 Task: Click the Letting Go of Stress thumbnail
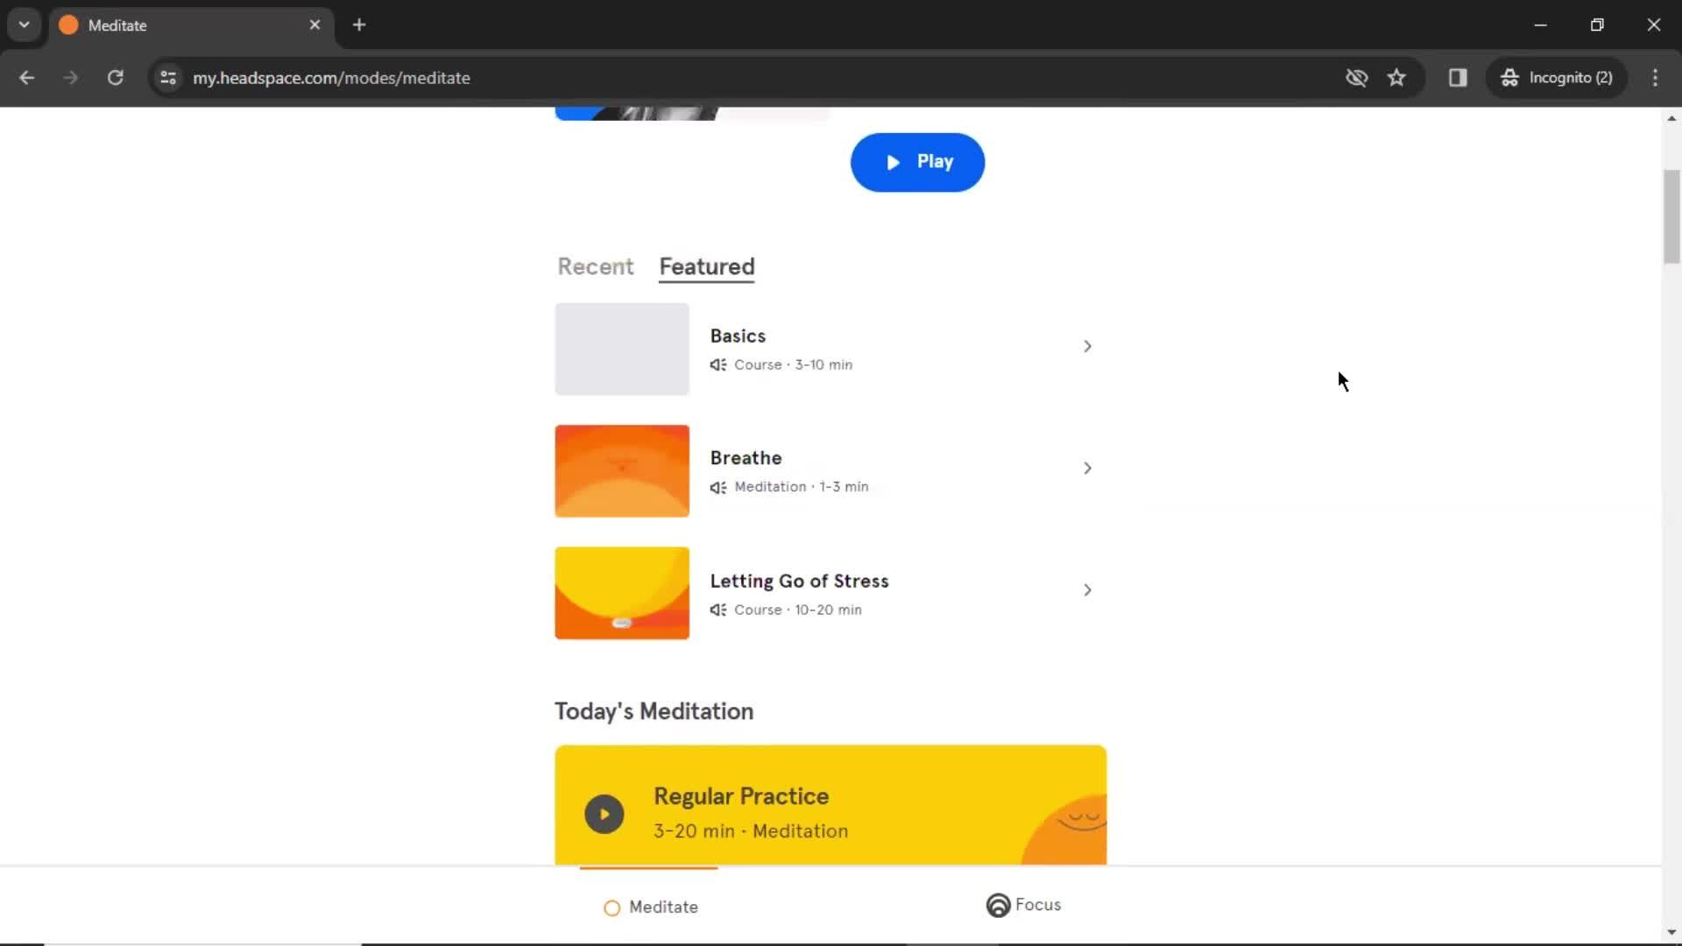click(x=621, y=592)
